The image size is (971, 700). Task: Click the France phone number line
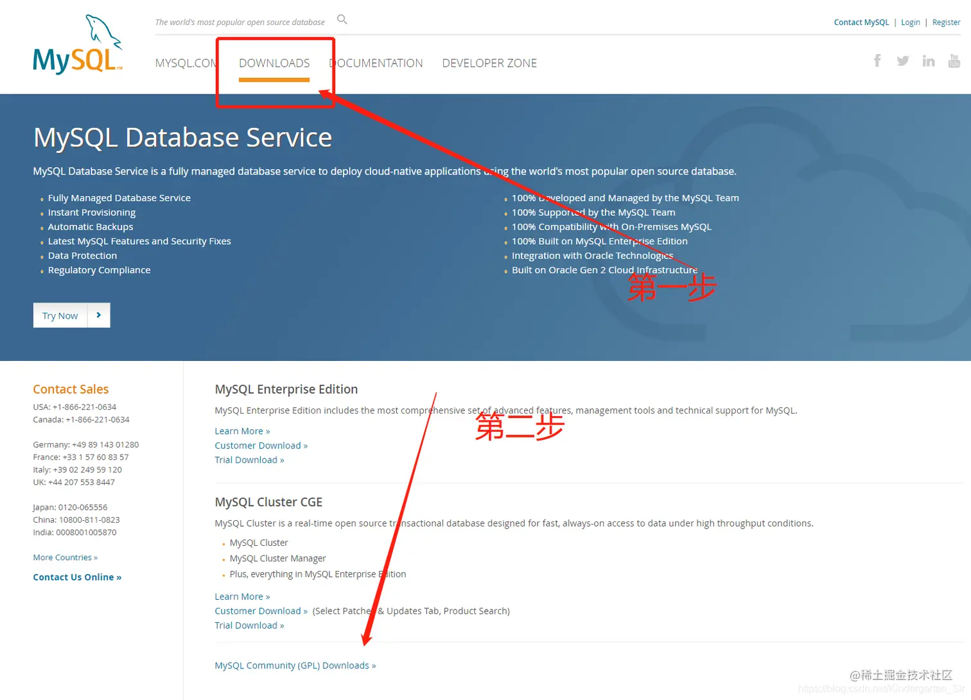pos(81,457)
